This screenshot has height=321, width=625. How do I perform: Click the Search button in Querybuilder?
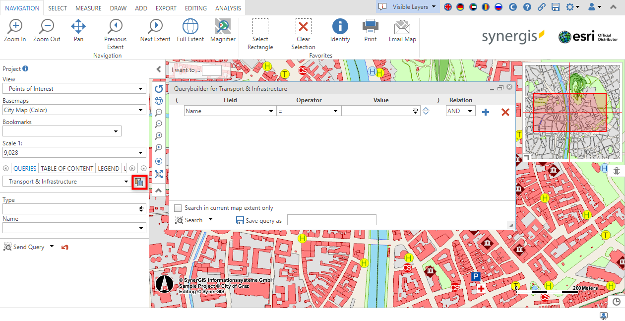point(190,220)
